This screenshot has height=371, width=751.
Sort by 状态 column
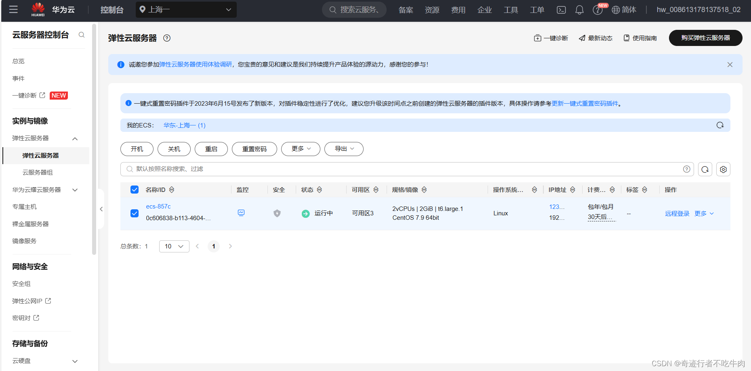pyautogui.click(x=319, y=190)
